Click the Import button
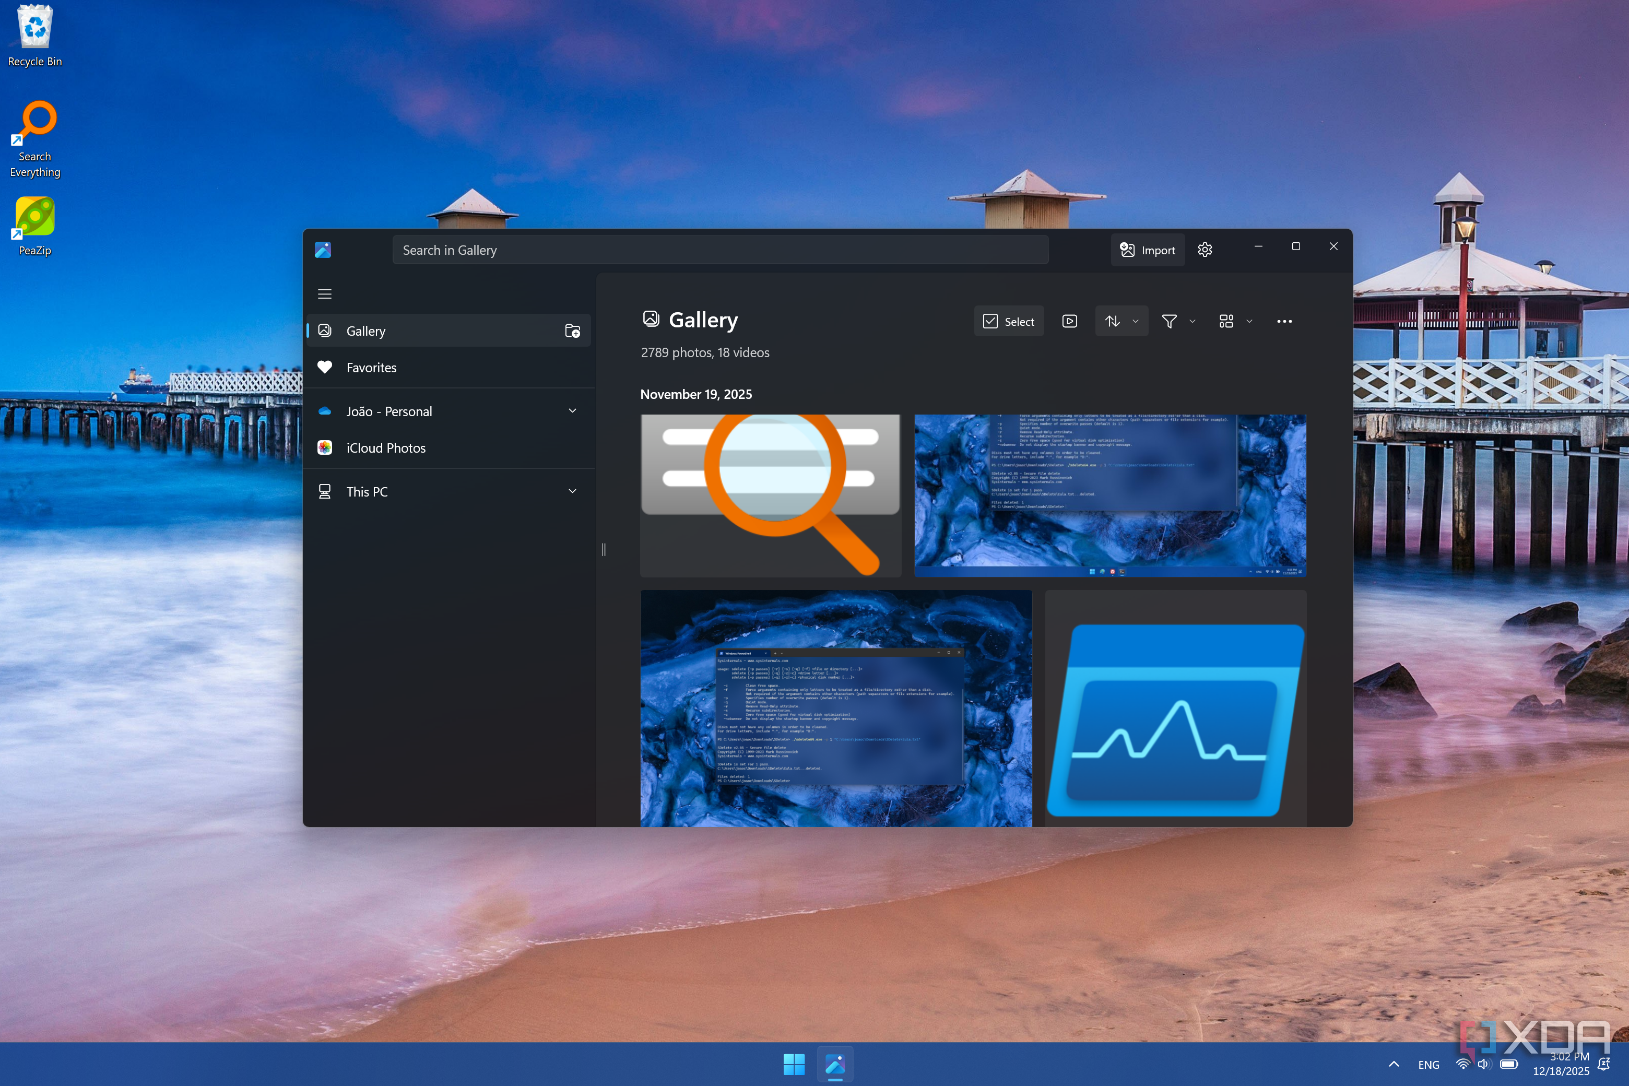This screenshot has height=1086, width=1629. tap(1148, 250)
